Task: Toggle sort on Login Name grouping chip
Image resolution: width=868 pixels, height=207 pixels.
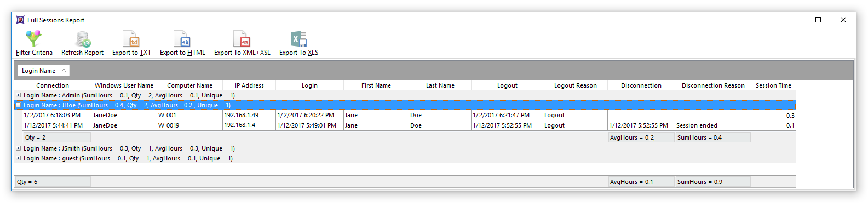Action: [x=43, y=71]
